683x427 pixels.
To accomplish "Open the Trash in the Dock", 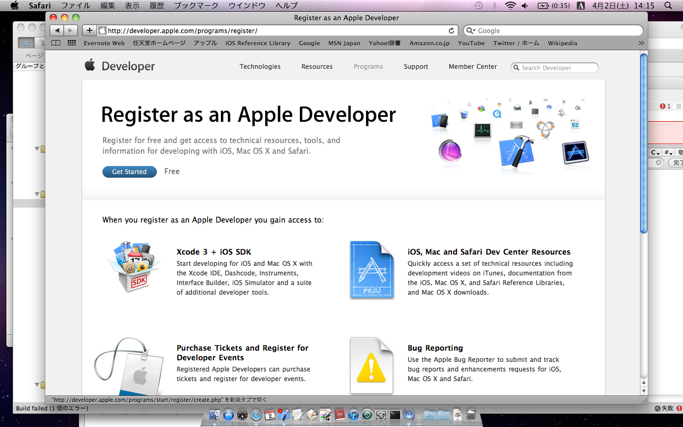I will (x=471, y=415).
